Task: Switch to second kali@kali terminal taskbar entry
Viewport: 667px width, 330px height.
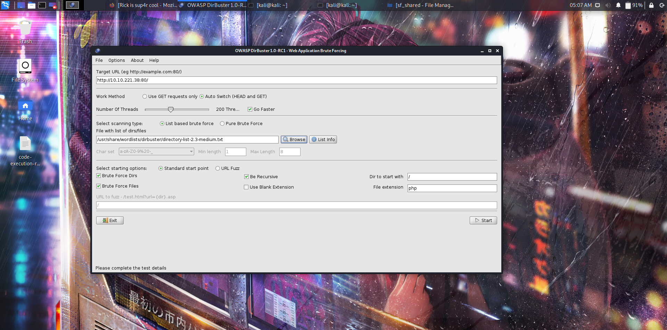Action: click(x=337, y=5)
